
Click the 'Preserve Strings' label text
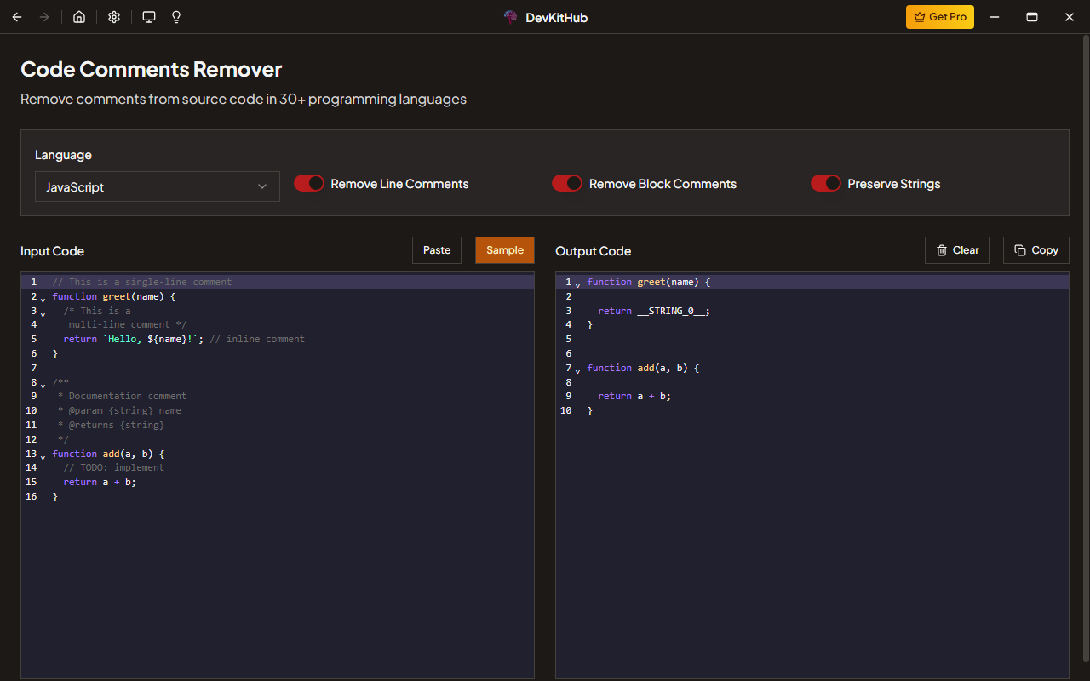(894, 184)
